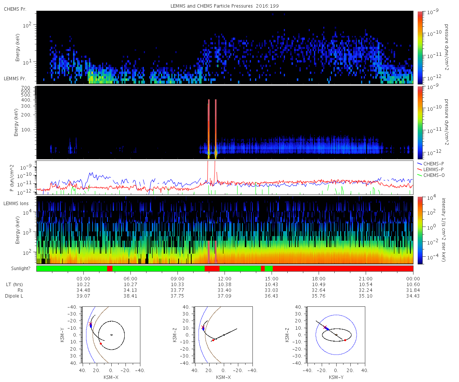Screen dimensions: 459x382
Task: Click the long red Sunlight segment after 15:00
Action: point(343,269)
